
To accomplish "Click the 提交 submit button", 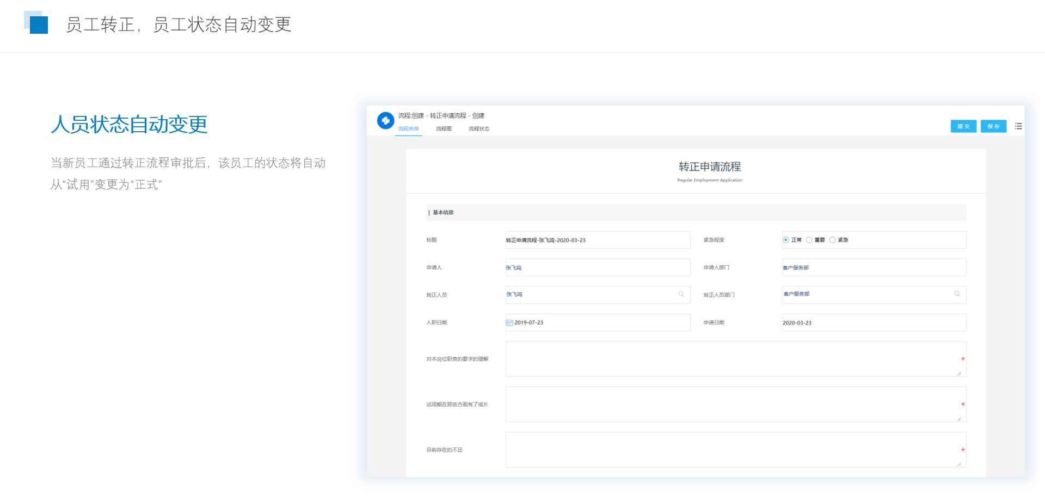I will [x=963, y=126].
